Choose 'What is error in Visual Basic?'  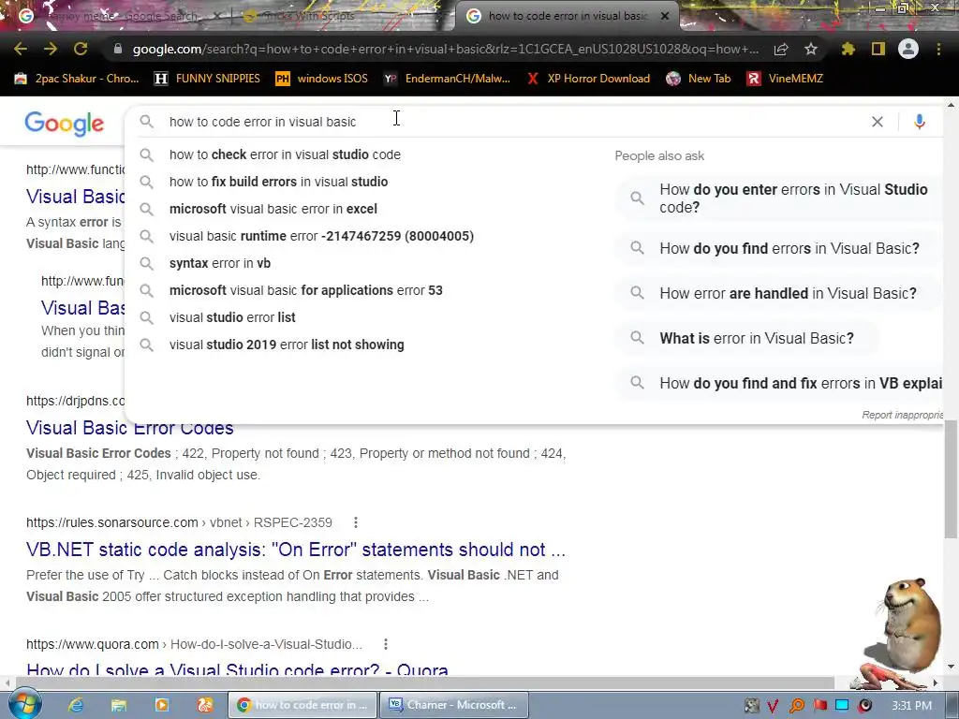click(747, 338)
